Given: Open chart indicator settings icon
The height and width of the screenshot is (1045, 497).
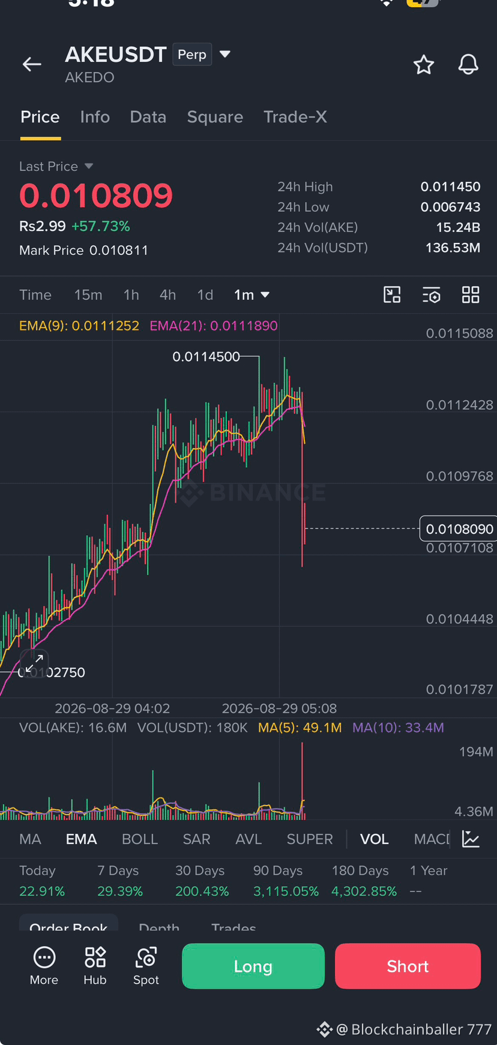Looking at the screenshot, I should point(432,295).
